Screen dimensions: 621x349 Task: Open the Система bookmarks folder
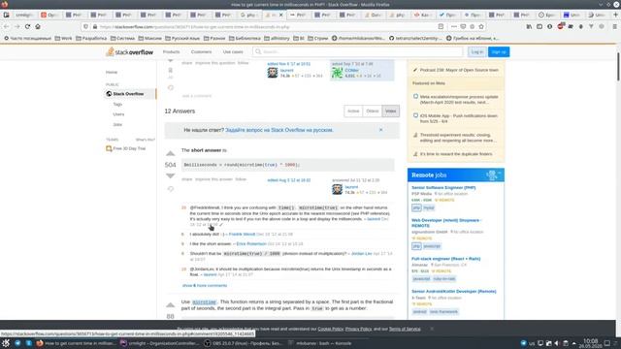click(x=123, y=39)
